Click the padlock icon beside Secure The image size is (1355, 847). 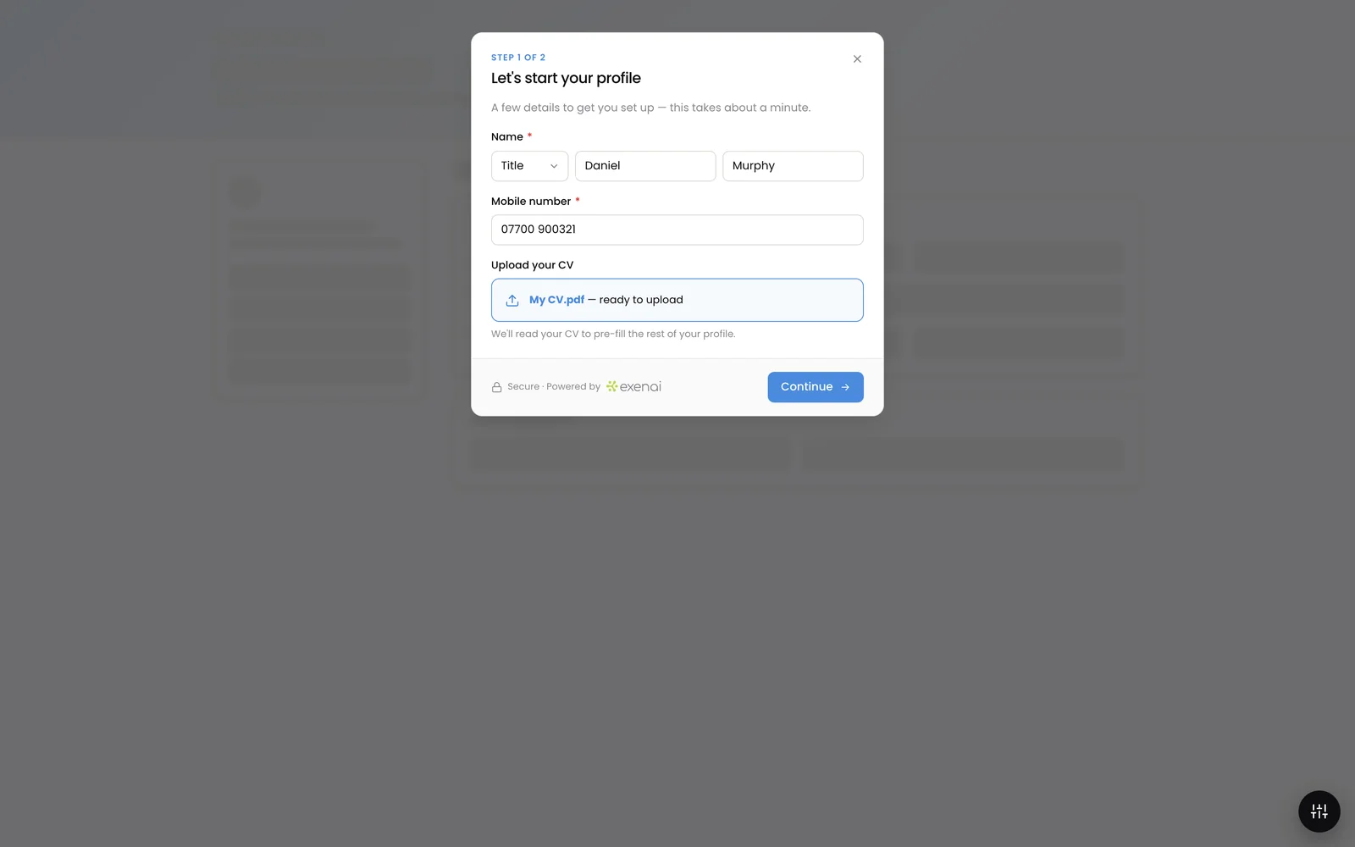click(497, 387)
